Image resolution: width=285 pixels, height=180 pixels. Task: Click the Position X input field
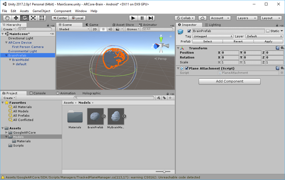click(x=230, y=53)
